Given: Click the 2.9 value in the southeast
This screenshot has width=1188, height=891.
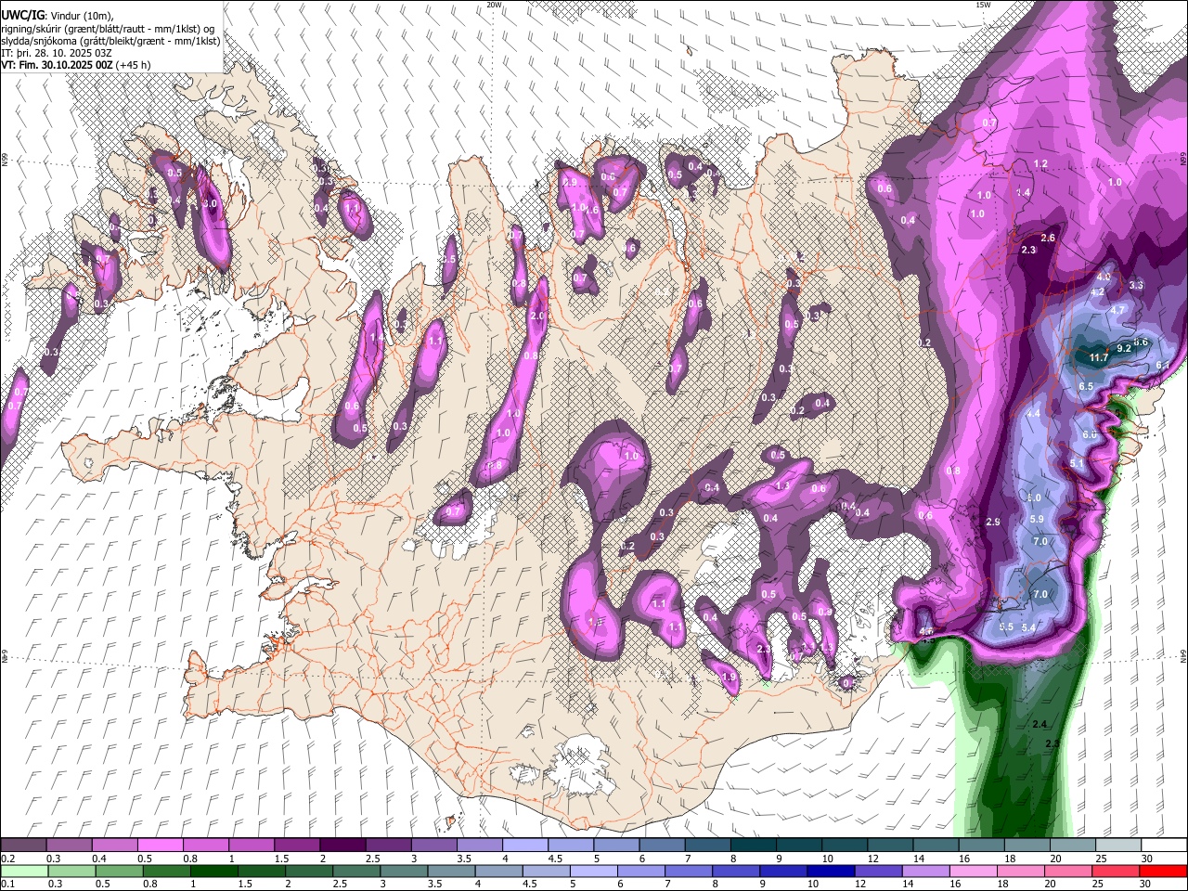Looking at the screenshot, I should (x=993, y=523).
